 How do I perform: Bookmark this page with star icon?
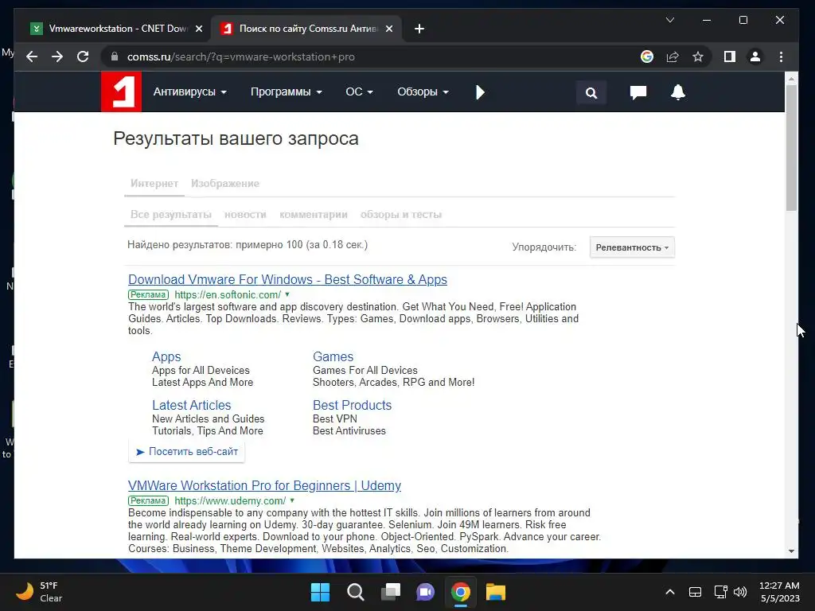698,56
